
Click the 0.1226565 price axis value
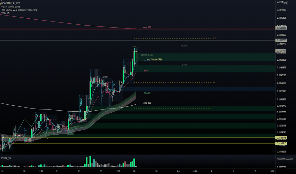281,119
